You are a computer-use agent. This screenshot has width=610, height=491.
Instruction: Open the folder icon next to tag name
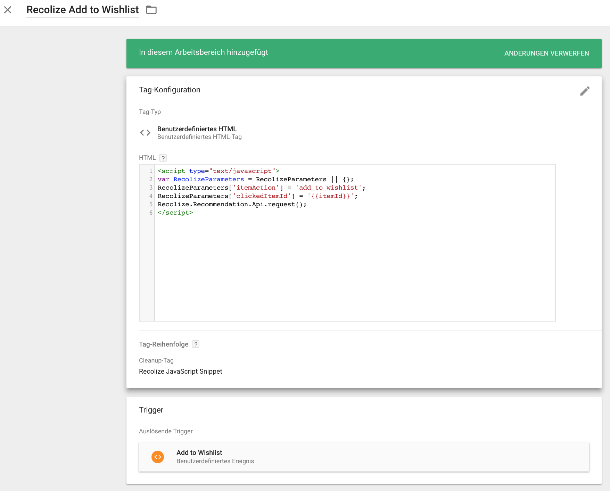pyautogui.click(x=151, y=10)
